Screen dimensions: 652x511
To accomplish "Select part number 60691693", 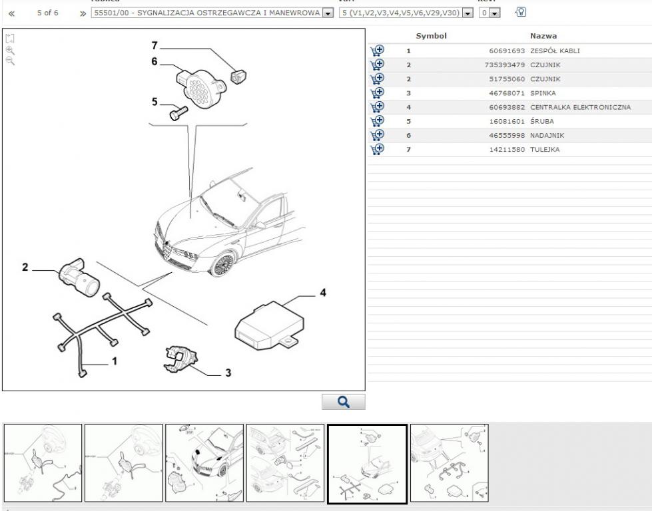I will pos(507,51).
